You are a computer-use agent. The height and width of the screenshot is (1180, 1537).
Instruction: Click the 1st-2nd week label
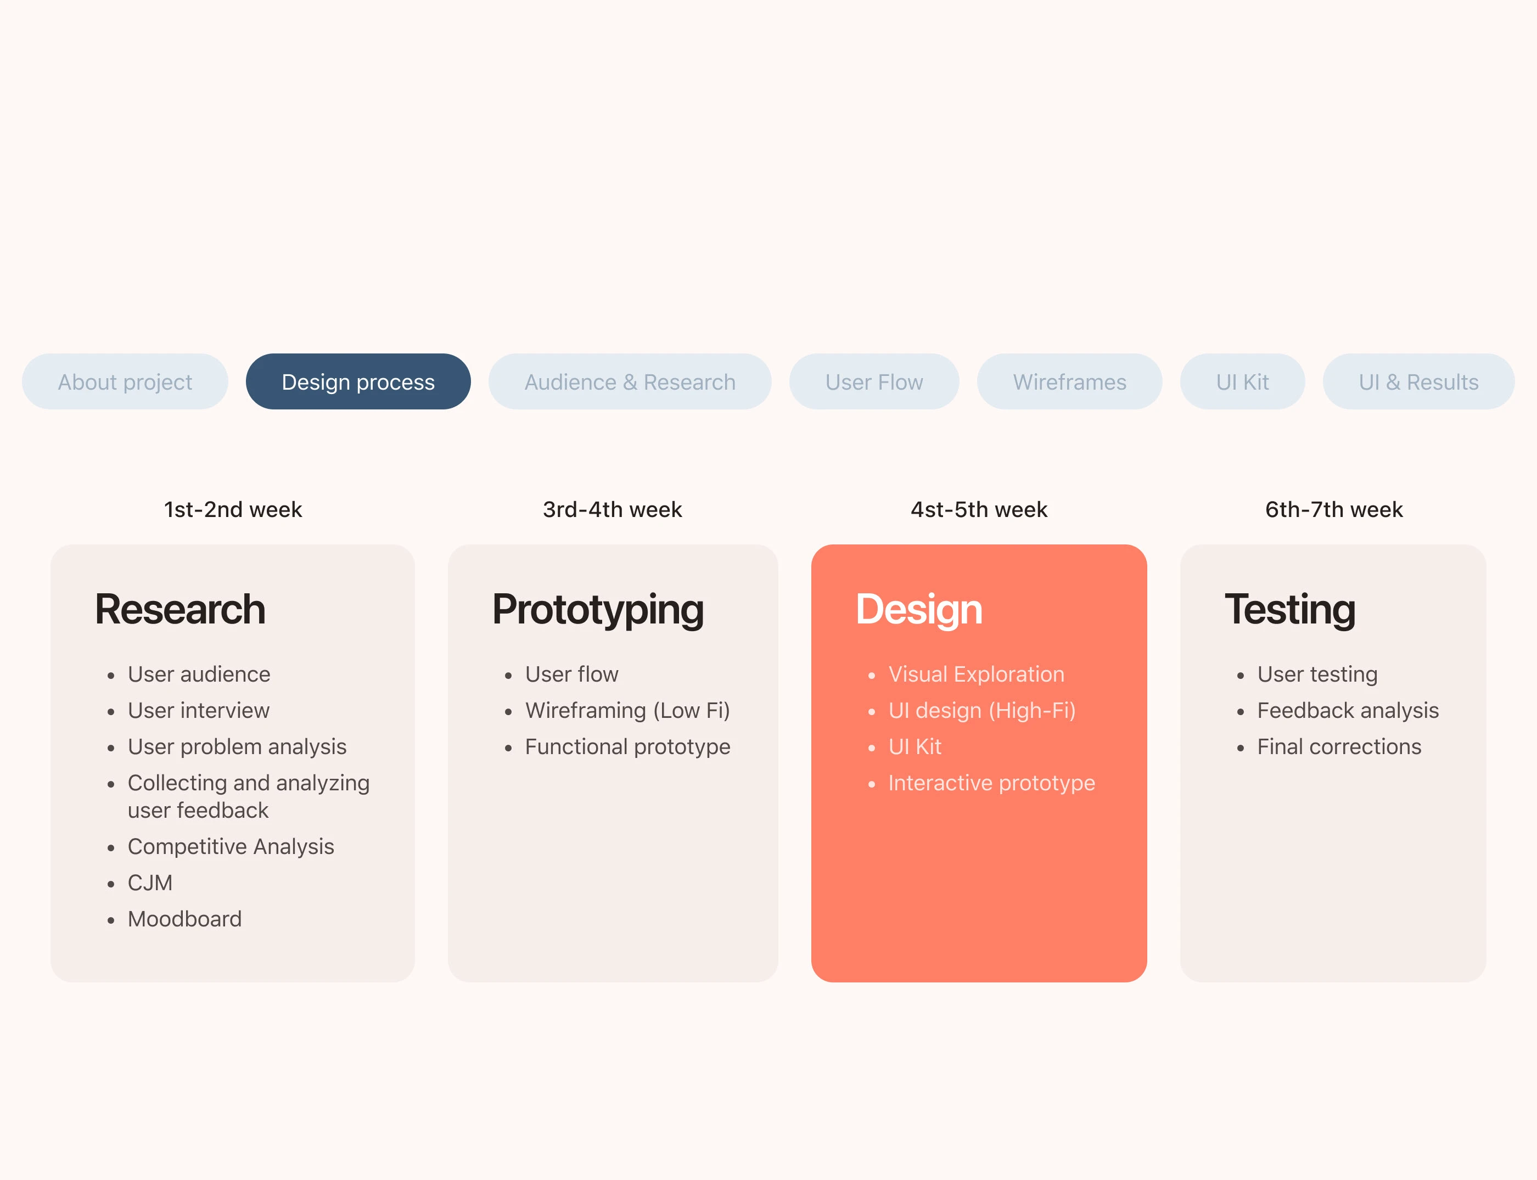[x=233, y=509]
